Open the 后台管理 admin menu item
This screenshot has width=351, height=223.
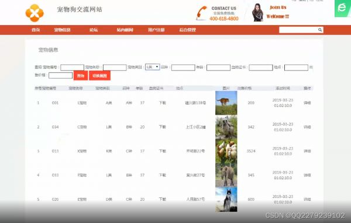pyautogui.click(x=188, y=30)
